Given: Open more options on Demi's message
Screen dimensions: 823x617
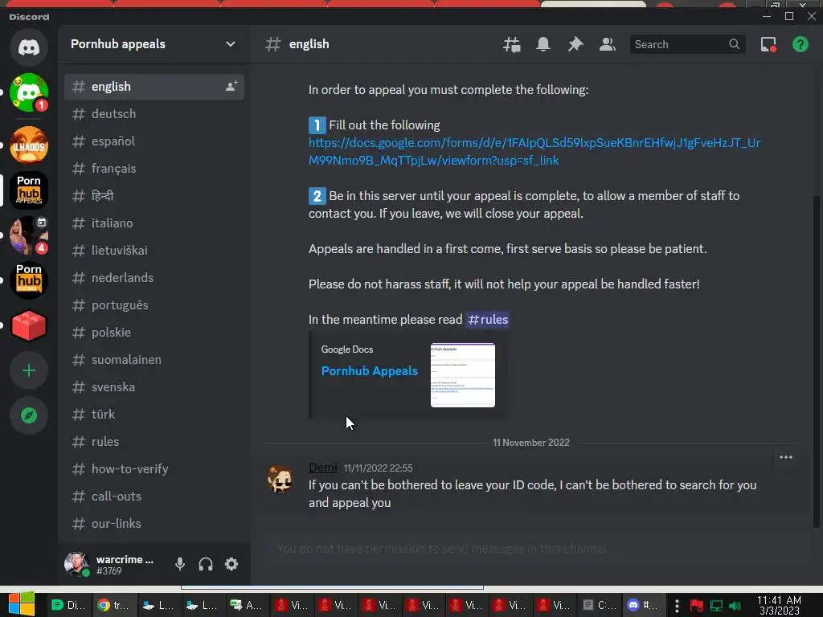Looking at the screenshot, I should (x=786, y=457).
